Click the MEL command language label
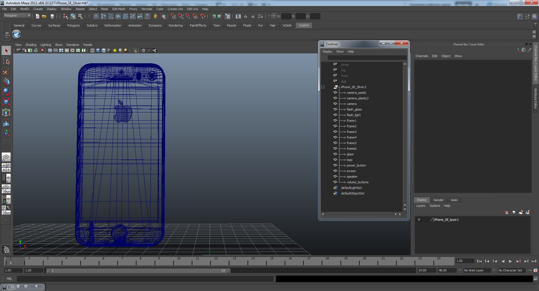Screen dimensions: 539x291 (9, 279)
